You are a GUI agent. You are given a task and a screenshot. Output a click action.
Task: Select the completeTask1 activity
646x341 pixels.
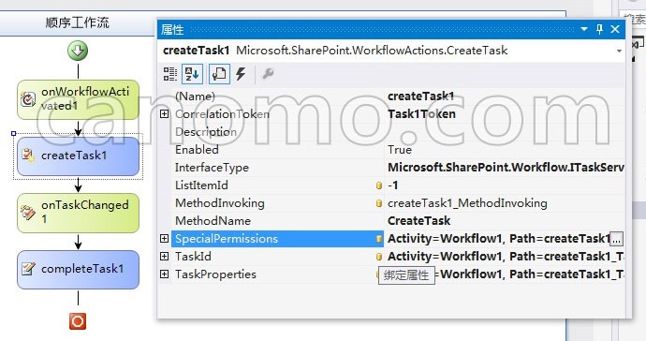(79, 269)
